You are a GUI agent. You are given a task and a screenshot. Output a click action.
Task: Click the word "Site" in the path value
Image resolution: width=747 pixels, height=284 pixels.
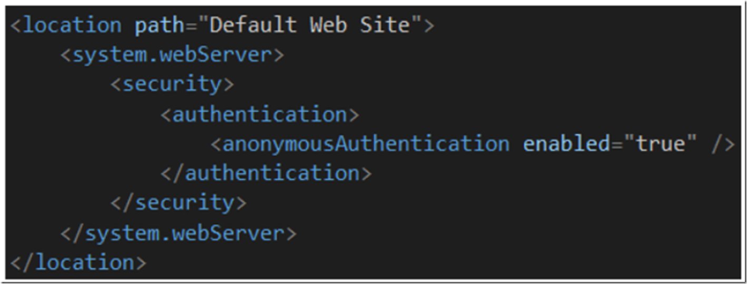[385, 26]
